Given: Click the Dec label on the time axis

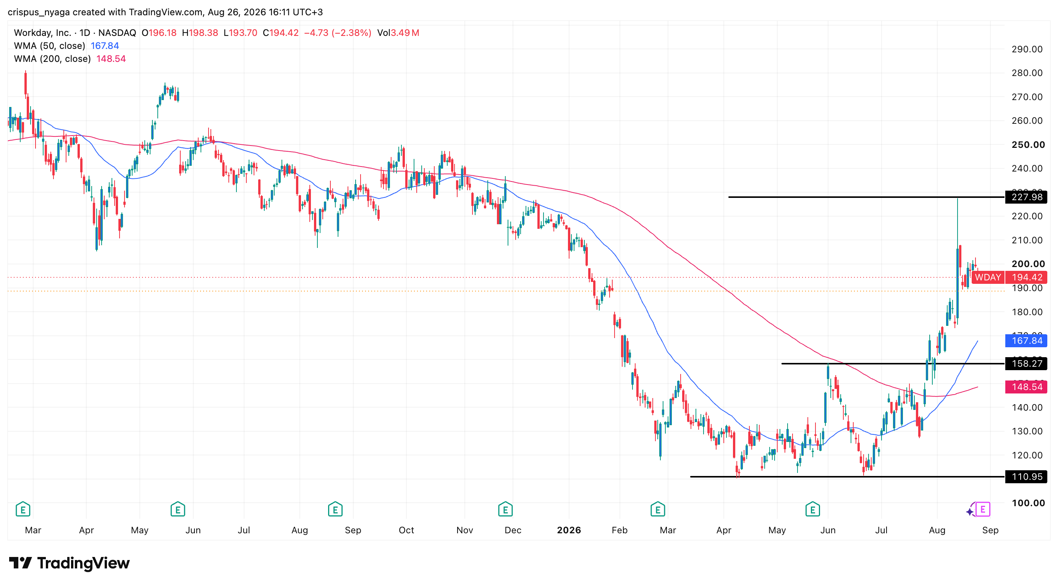Looking at the screenshot, I should click(513, 530).
